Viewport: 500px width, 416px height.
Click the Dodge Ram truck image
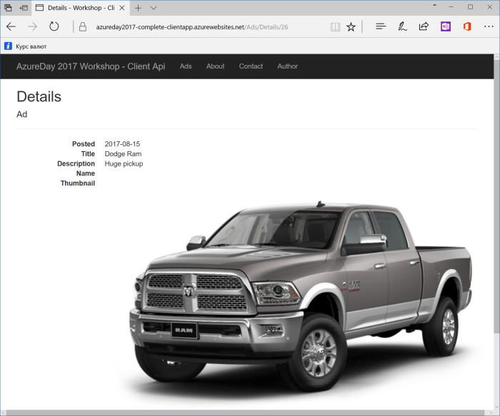click(301, 296)
